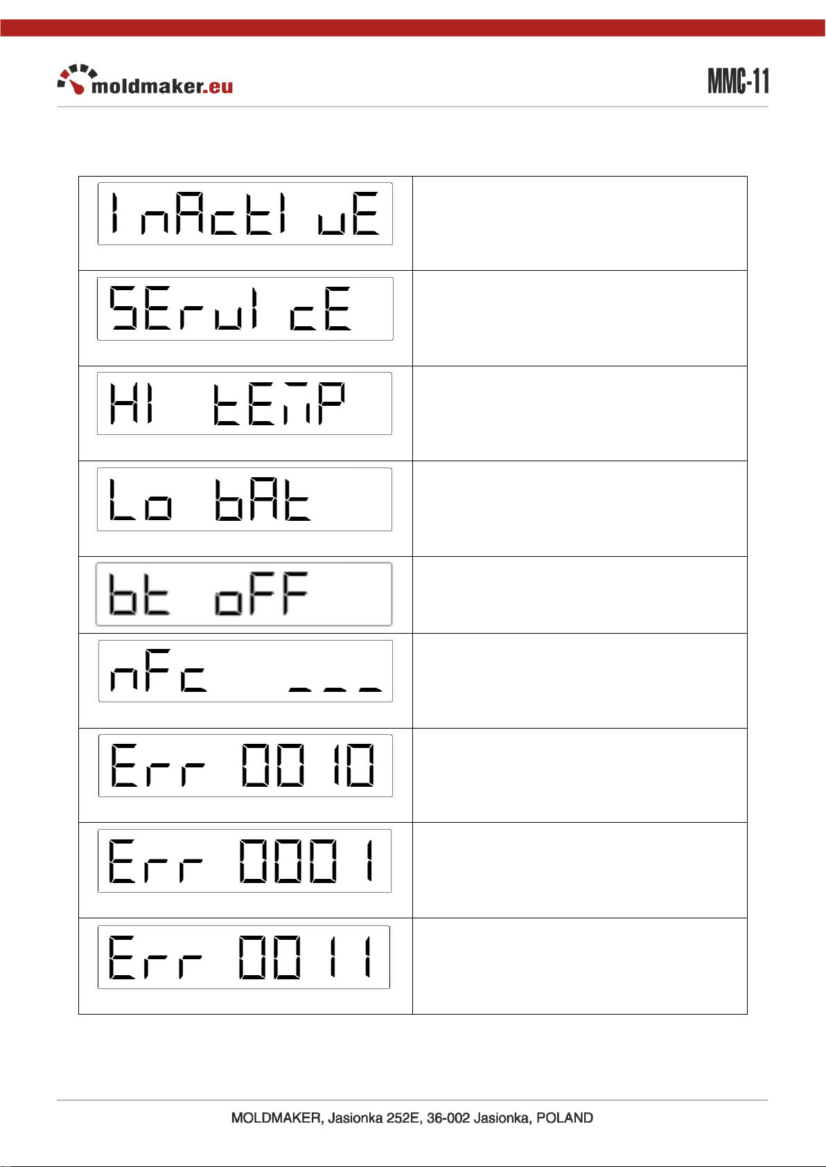Click empty description cell beside SErvIcE
The height and width of the screenshot is (1167, 826).
(580, 319)
